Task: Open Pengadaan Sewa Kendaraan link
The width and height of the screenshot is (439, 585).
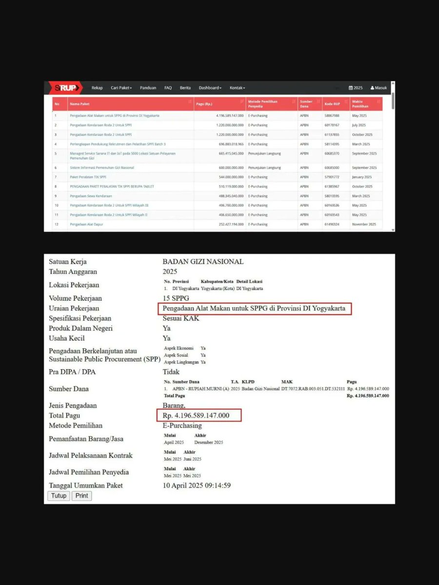Action: pos(91,196)
